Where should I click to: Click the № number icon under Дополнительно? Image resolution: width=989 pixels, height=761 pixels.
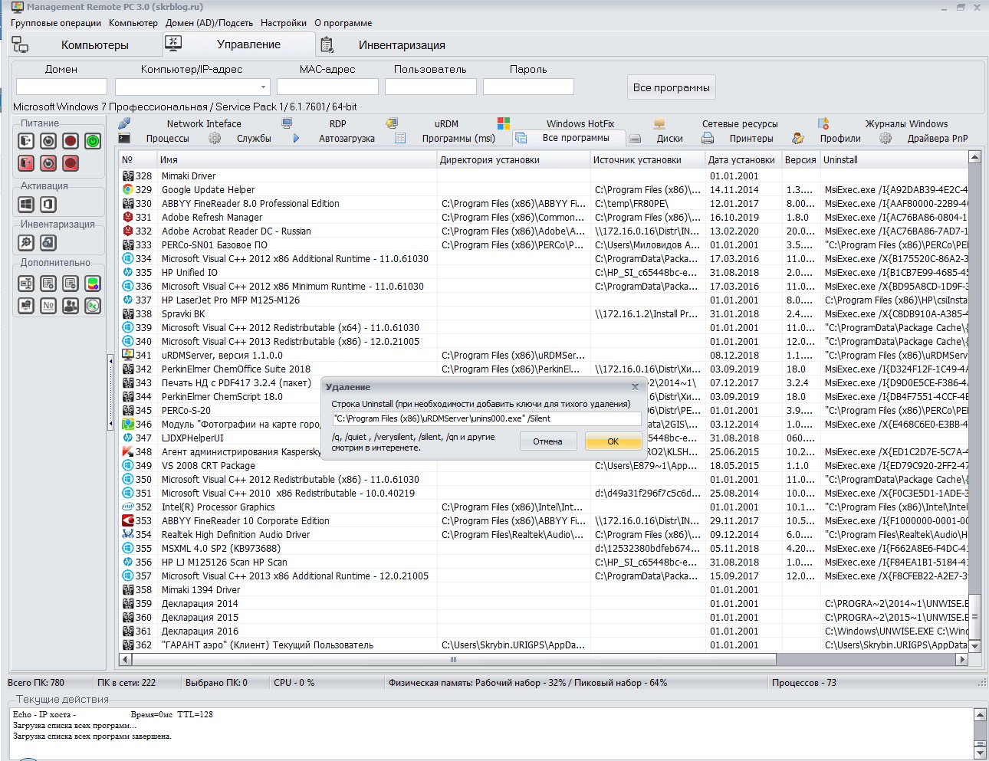(x=48, y=306)
